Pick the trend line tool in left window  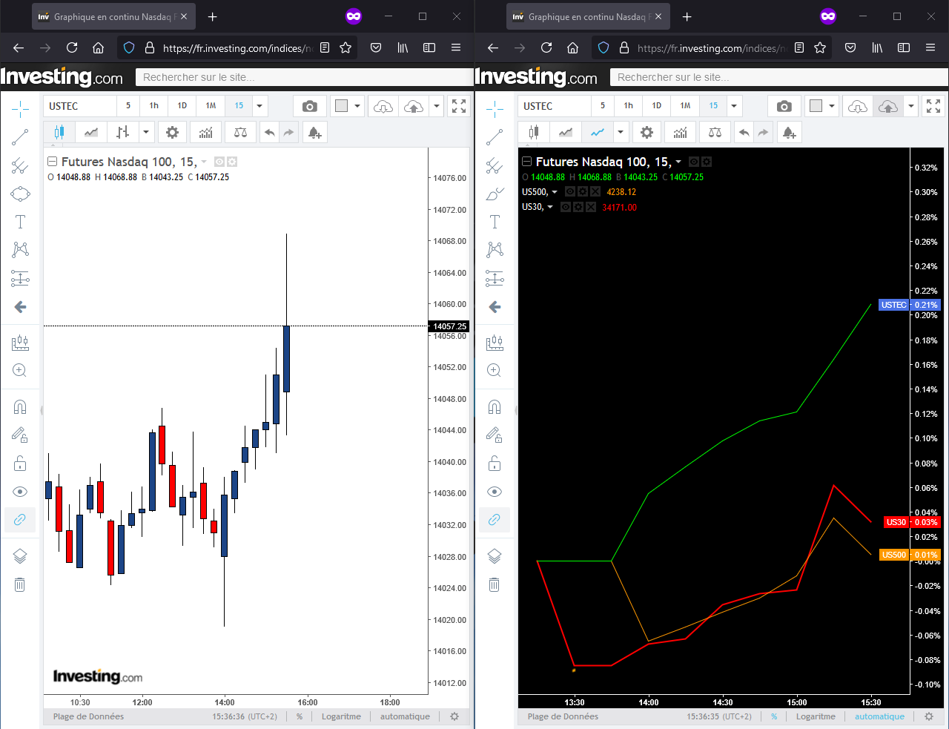(x=20, y=137)
